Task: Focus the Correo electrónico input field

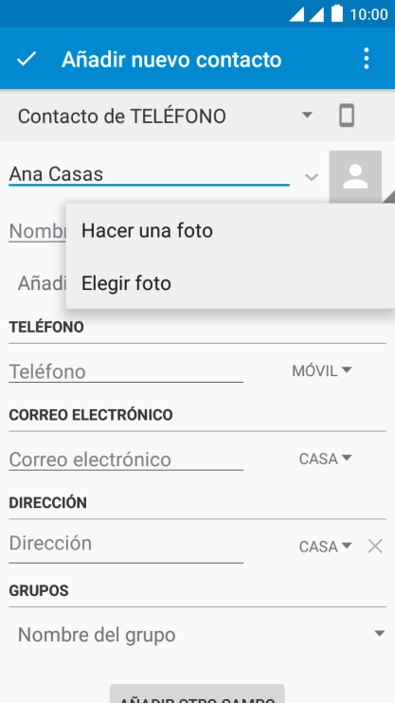Action: (x=126, y=460)
